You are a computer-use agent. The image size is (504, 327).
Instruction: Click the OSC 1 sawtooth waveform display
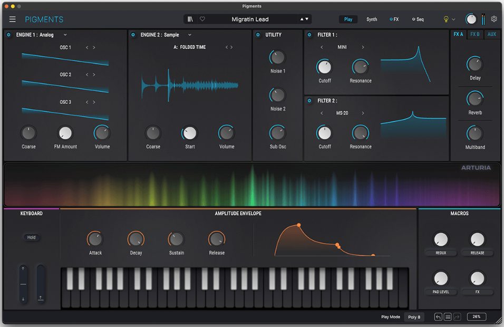(x=65, y=60)
